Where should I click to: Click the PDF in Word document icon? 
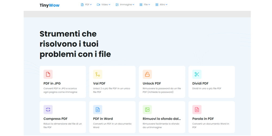pos(98,110)
